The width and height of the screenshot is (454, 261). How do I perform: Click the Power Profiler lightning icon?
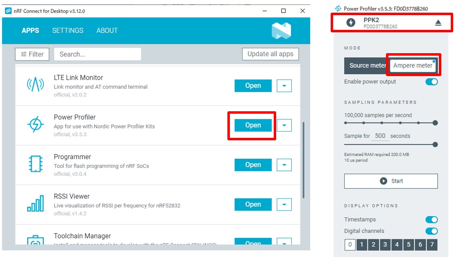pyautogui.click(x=35, y=125)
